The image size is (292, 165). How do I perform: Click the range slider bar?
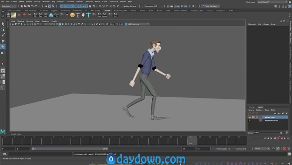[70, 149]
